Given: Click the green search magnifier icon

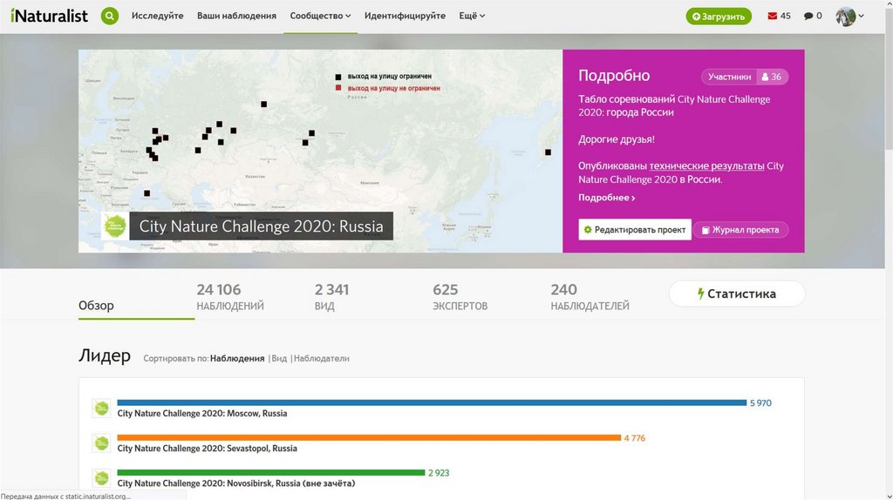Looking at the screenshot, I should tap(109, 16).
